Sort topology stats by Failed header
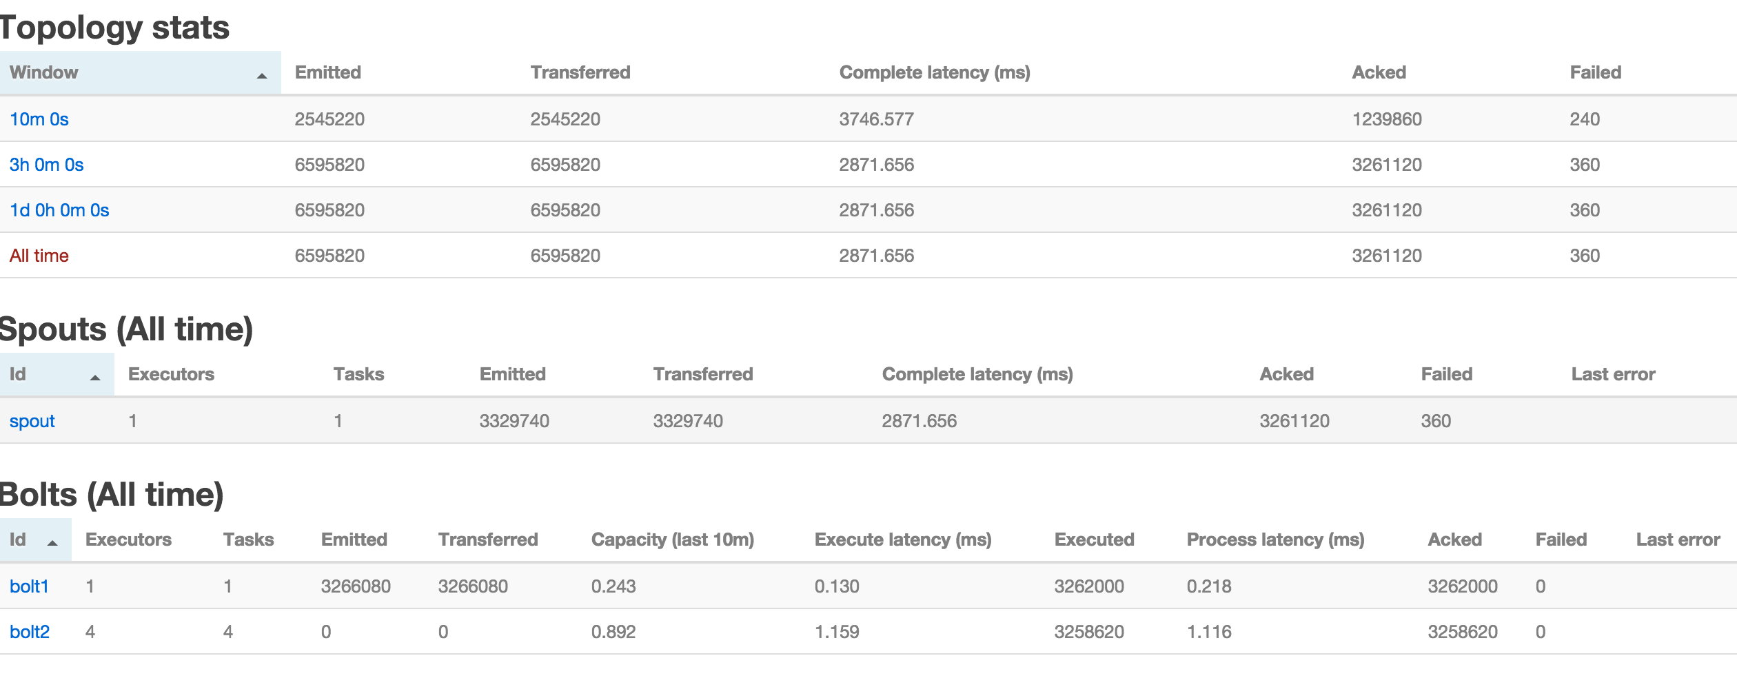The image size is (1737, 678). [x=1595, y=72]
